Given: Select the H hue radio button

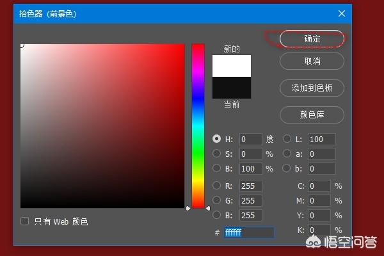Looking at the screenshot, I should point(216,139).
